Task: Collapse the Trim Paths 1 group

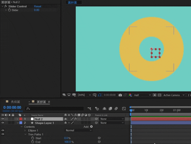Action: coord(25,134)
